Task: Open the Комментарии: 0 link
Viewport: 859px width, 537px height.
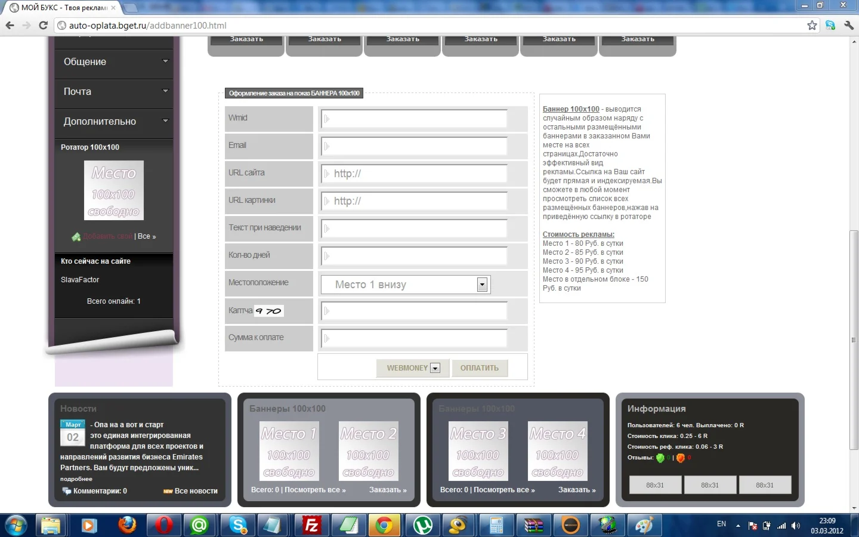Action: pyautogui.click(x=100, y=491)
